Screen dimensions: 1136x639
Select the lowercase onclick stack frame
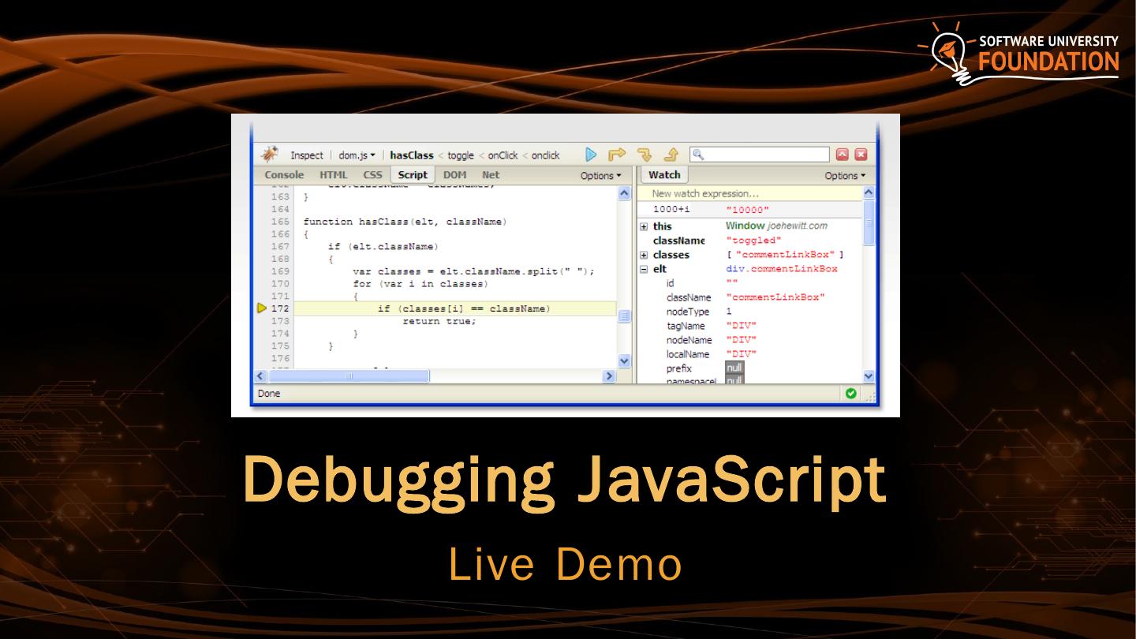point(545,155)
